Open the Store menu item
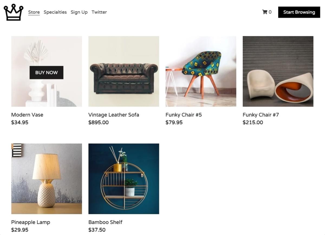325x235 pixels. [34, 12]
